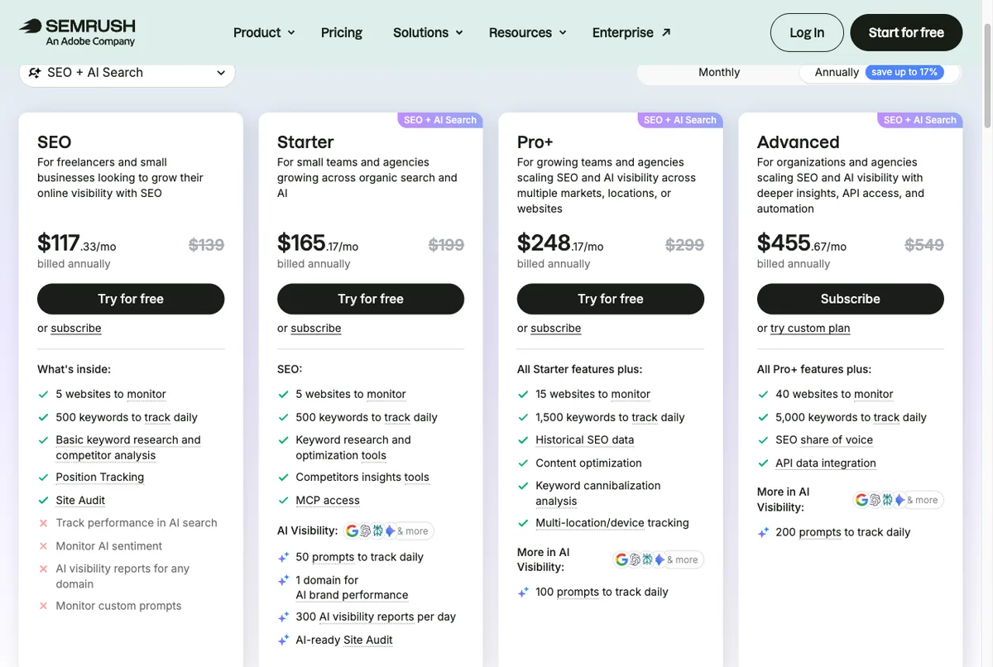Screen dimensions: 993x667
Task: Click SEO share of voice in Advanced
Action: pos(824,440)
